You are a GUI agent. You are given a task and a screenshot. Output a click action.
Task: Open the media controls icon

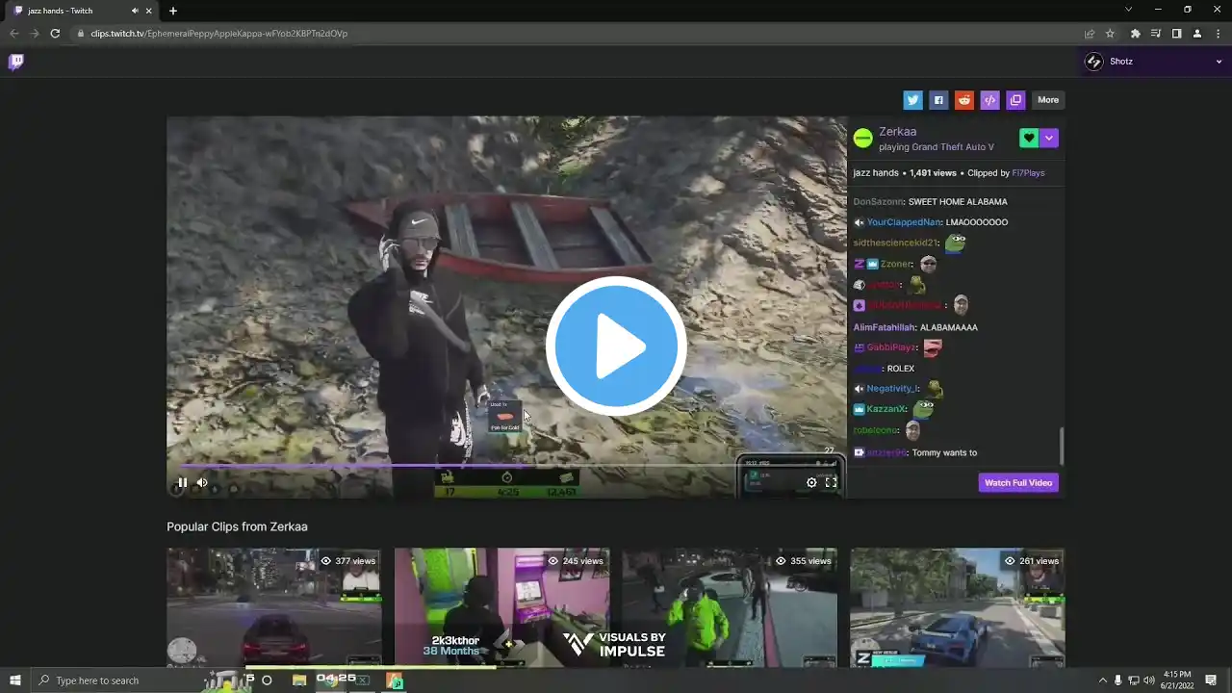[1156, 34]
